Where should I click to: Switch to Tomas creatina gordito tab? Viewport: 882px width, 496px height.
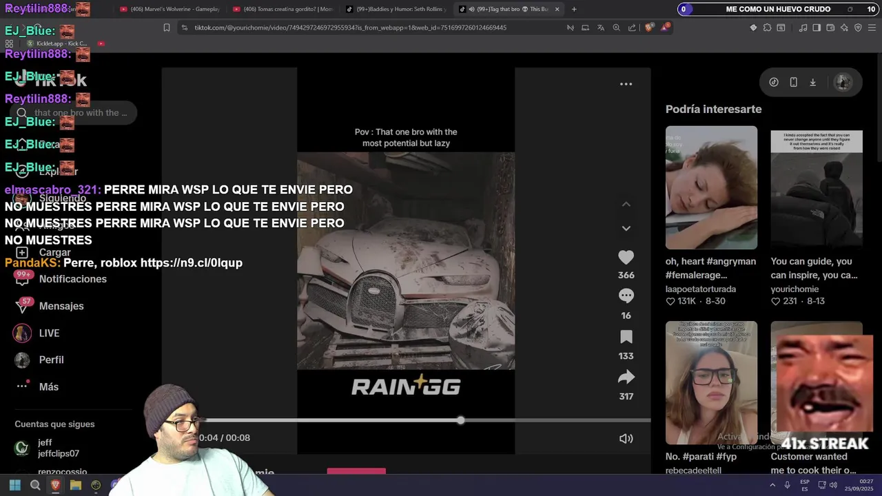coord(283,9)
